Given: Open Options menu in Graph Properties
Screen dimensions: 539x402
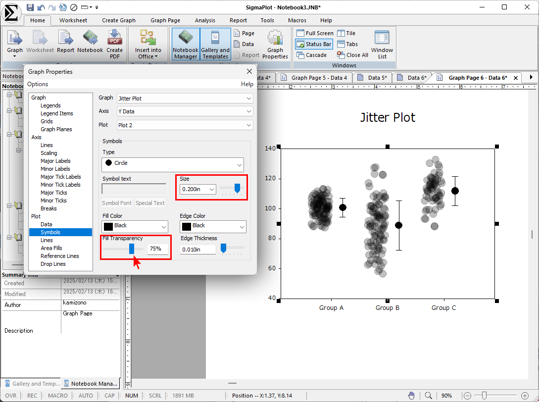Looking at the screenshot, I should click(38, 84).
